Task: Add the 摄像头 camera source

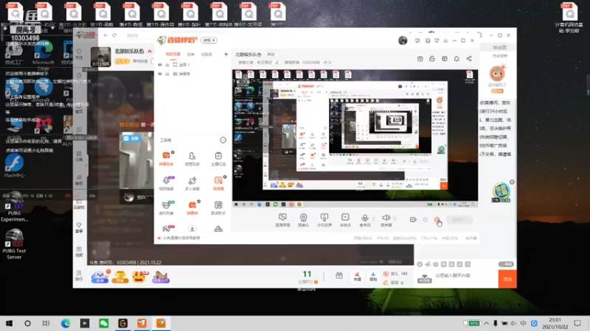Action: click(x=303, y=219)
